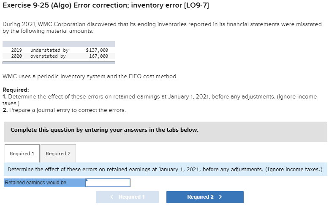The height and width of the screenshot is (218, 329).
Task: Switch to the Required 1 tab
Action: click(22, 154)
